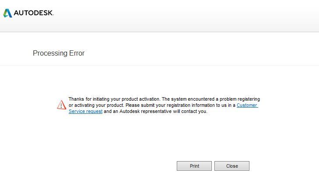319x183 pixels.
Task: Click the divider line under Processing Error
Action: [159, 66]
